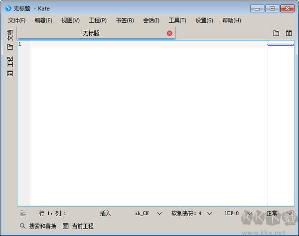Click the minimap scroll indicator

click(x=281, y=45)
